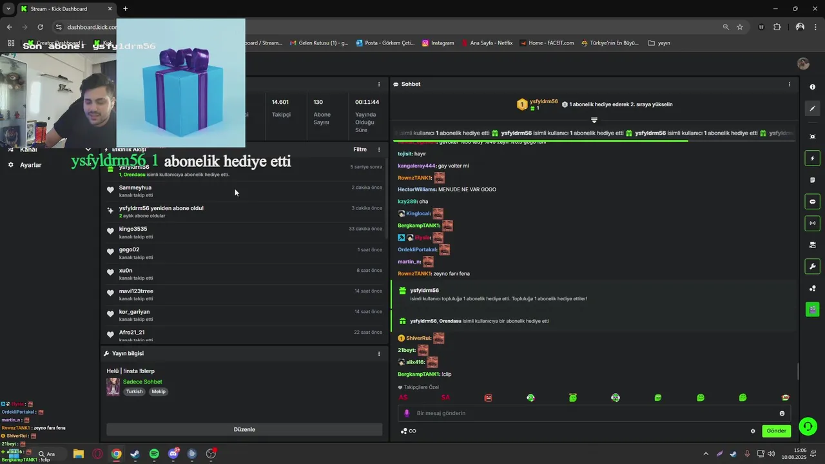This screenshot has height=464, width=825.
Task: Open the Ana Sayfa - Netflix bookmark
Action: pos(487,43)
